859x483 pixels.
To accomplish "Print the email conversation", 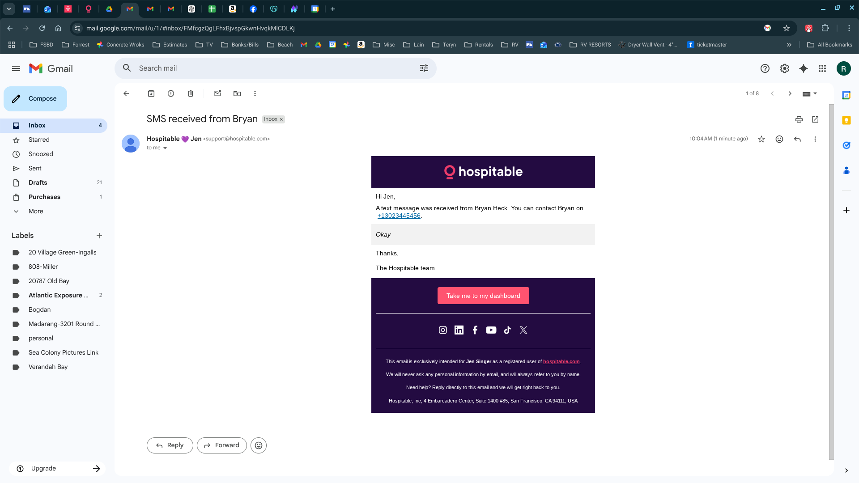I will (x=799, y=119).
